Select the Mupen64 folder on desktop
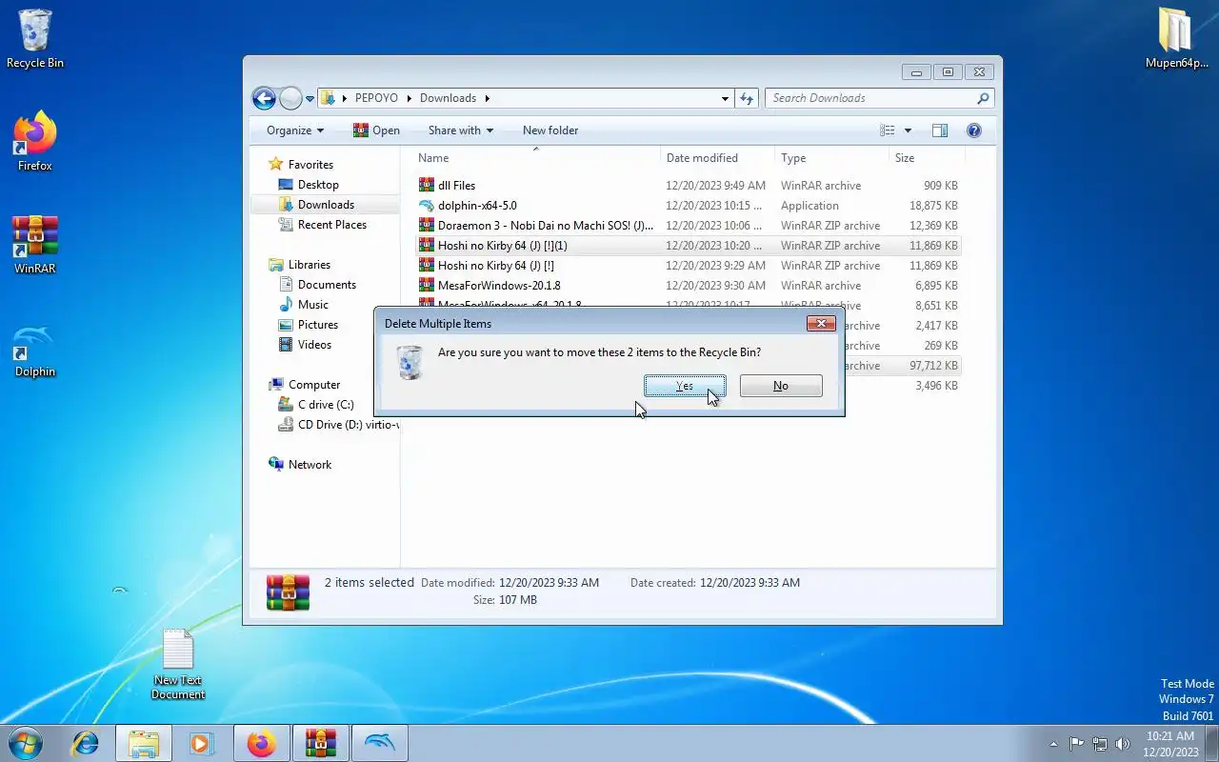Screen dimensions: 1219x762 tap(1177, 39)
